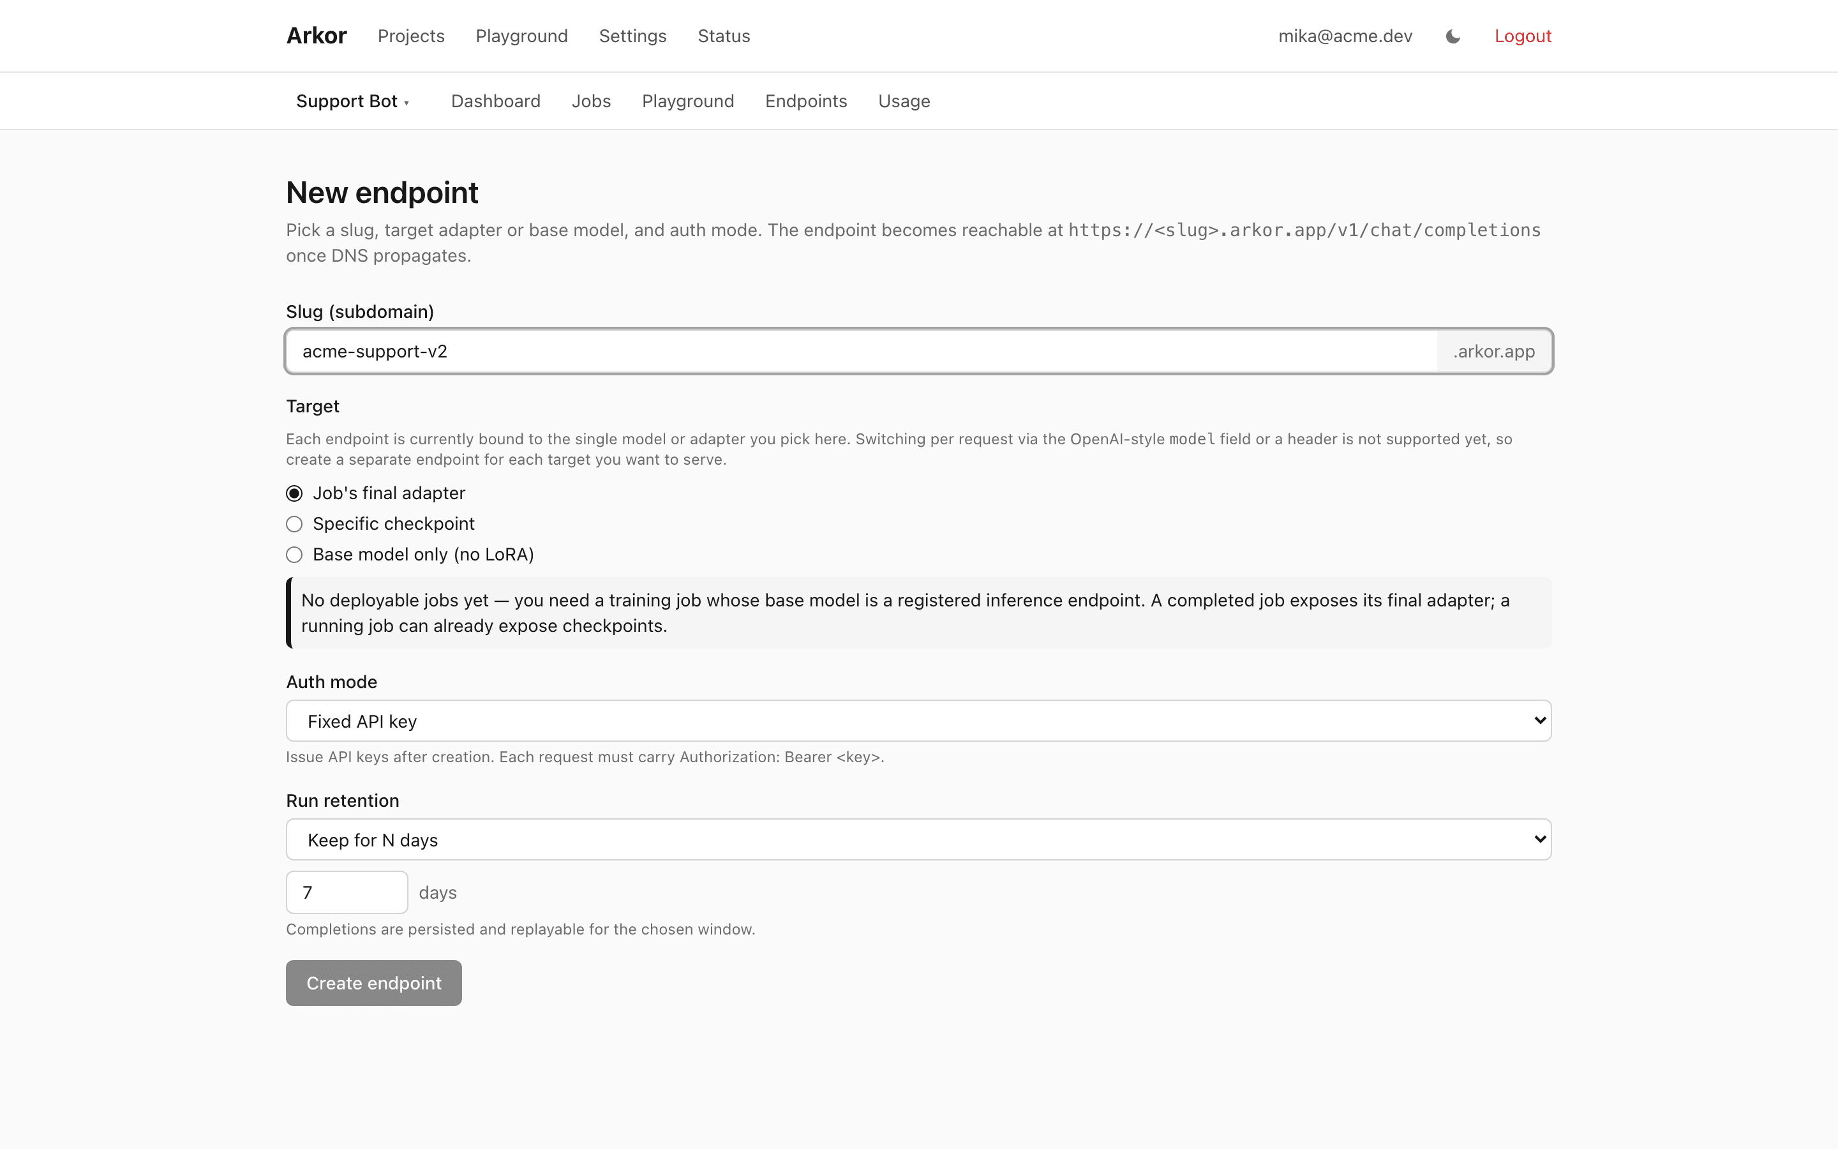Screen dimensions: 1838x1149
Task: Click the Run retention label
Action: 343,801
